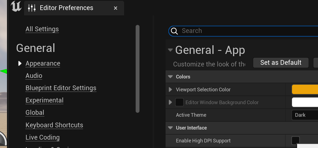This screenshot has height=148, width=318.
Task: Expand Viewport Selection Color property
Action: [170, 90]
